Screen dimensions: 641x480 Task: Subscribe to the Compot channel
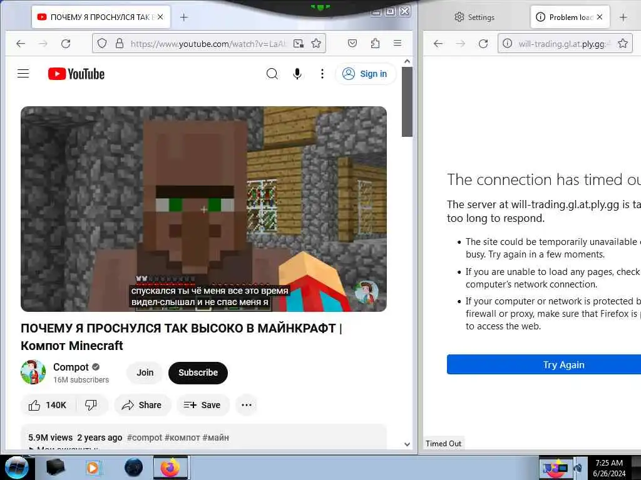[198, 372]
